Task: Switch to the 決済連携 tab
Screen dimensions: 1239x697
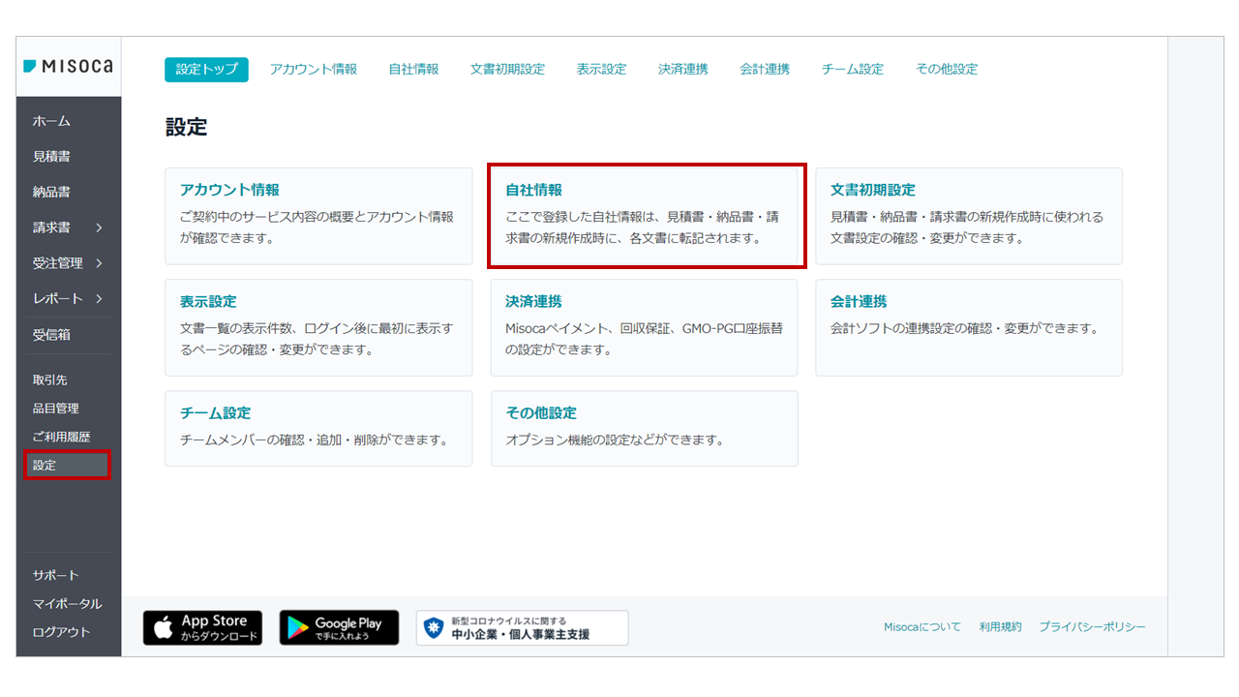Action: (682, 69)
